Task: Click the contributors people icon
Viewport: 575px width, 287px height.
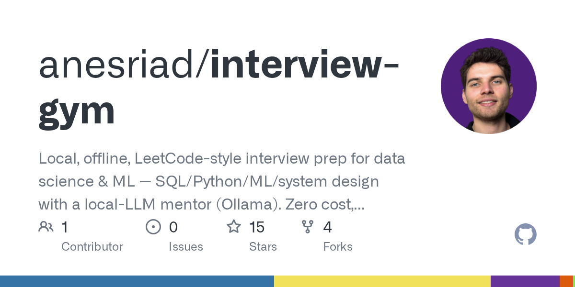Action: click(46, 227)
